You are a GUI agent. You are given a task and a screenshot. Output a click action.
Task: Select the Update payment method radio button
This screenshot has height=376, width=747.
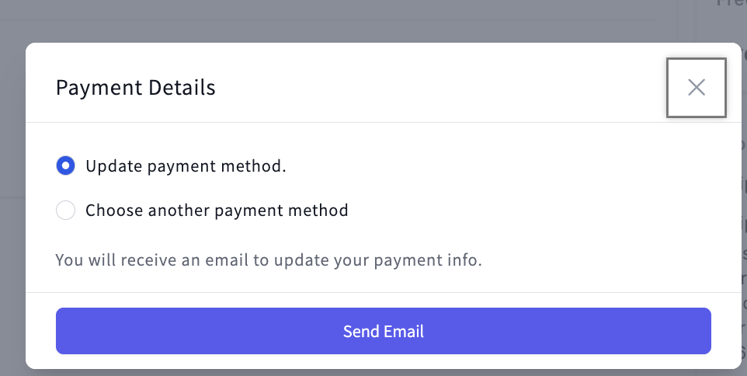pos(66,165)
